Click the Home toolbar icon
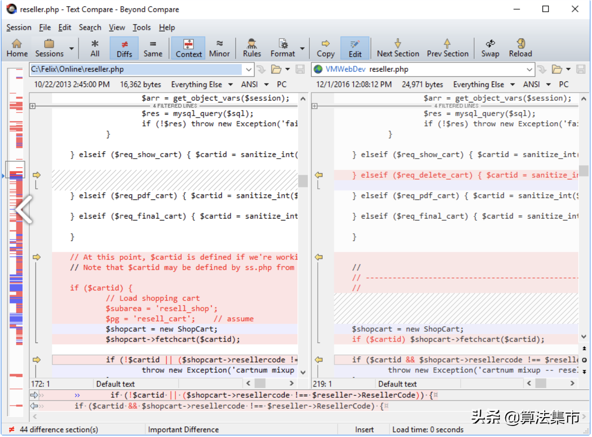Viewport: 592px width, 437px height. [17, 48]
